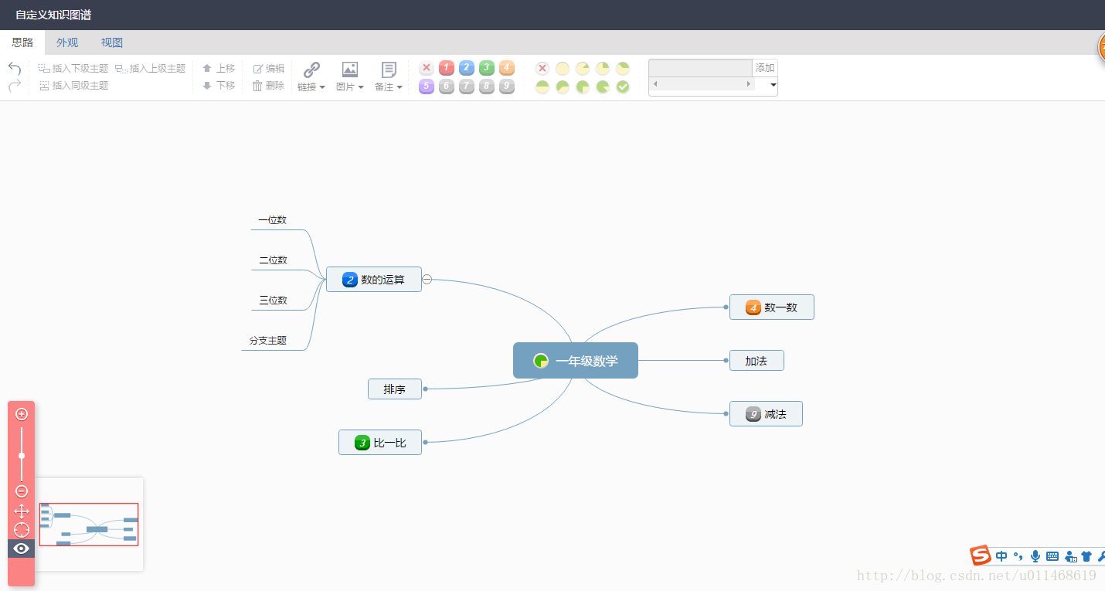Screen dimensions: 1105x591
Task: Click the 编辑 edit button
Action: (269, 69)
